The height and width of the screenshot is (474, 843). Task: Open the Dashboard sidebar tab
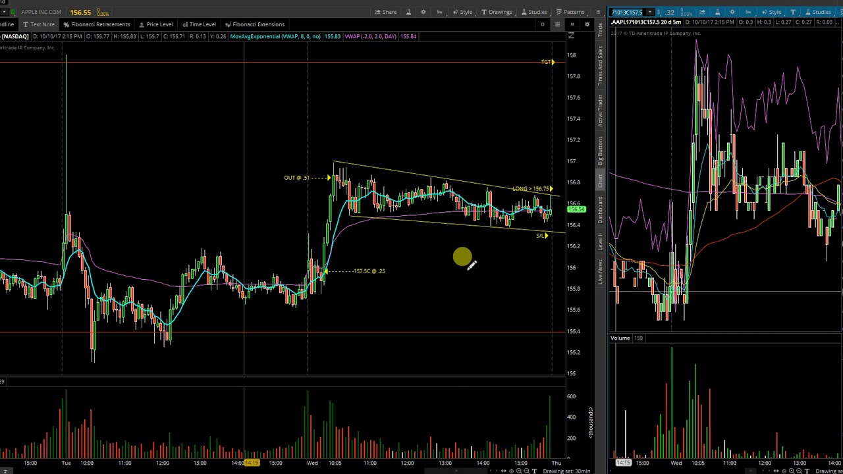pos(601,209)
